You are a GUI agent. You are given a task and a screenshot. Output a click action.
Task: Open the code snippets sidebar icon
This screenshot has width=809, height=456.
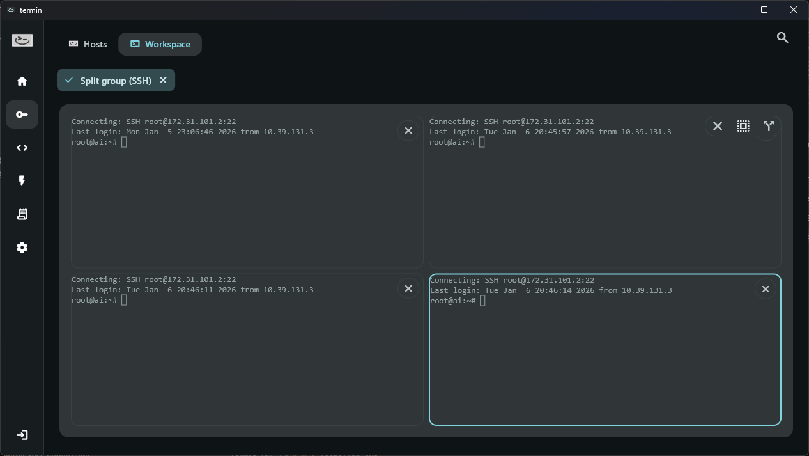point(22,148)
